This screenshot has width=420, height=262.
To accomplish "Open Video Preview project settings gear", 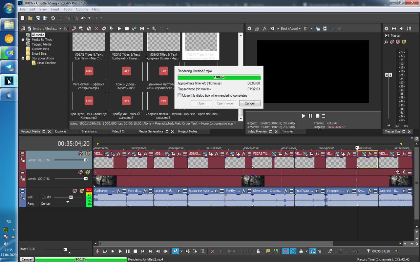I will point(249,28).
